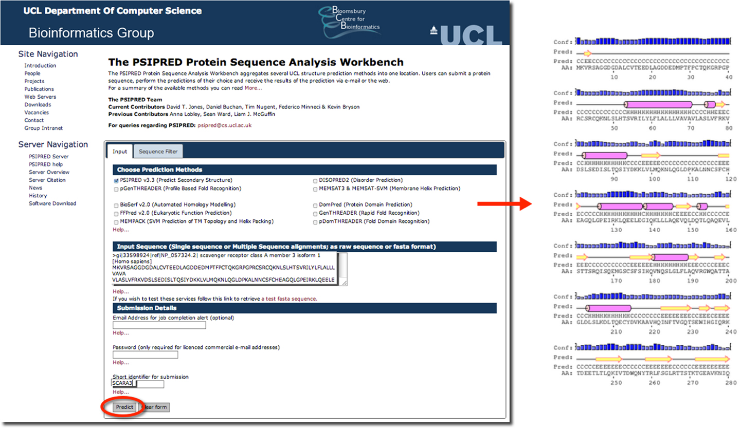Open Help under input sequence box
This screenshot has width=740, height=429.
click(x=121, y=291)
